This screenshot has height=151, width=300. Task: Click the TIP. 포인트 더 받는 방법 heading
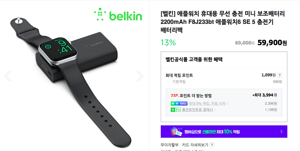191,96
